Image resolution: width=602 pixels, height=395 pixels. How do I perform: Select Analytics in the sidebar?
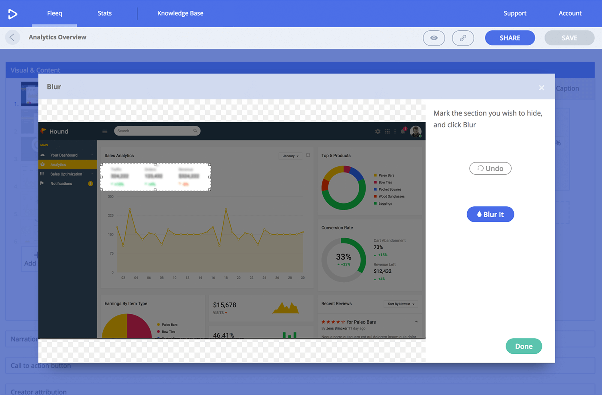point(68,165)
